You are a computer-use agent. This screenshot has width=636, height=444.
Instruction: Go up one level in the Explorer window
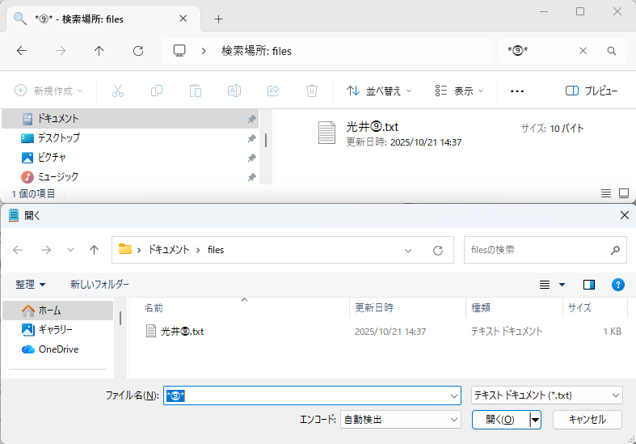tap(99, 51)
